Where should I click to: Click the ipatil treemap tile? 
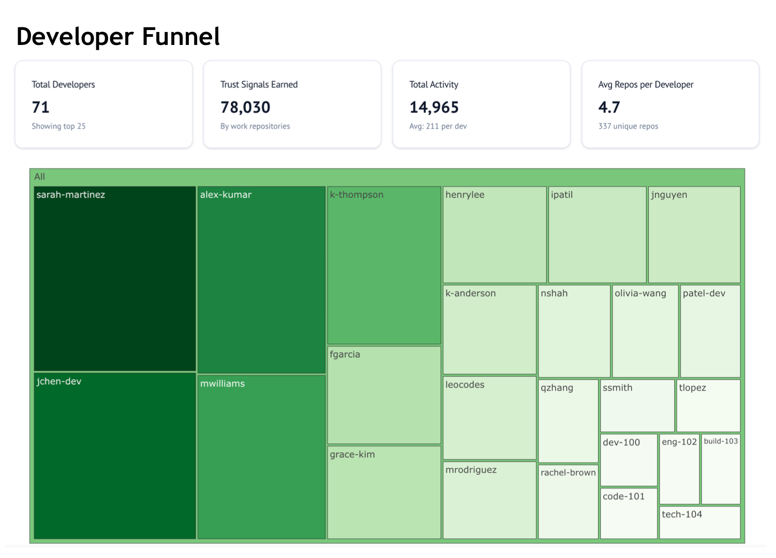597,235
